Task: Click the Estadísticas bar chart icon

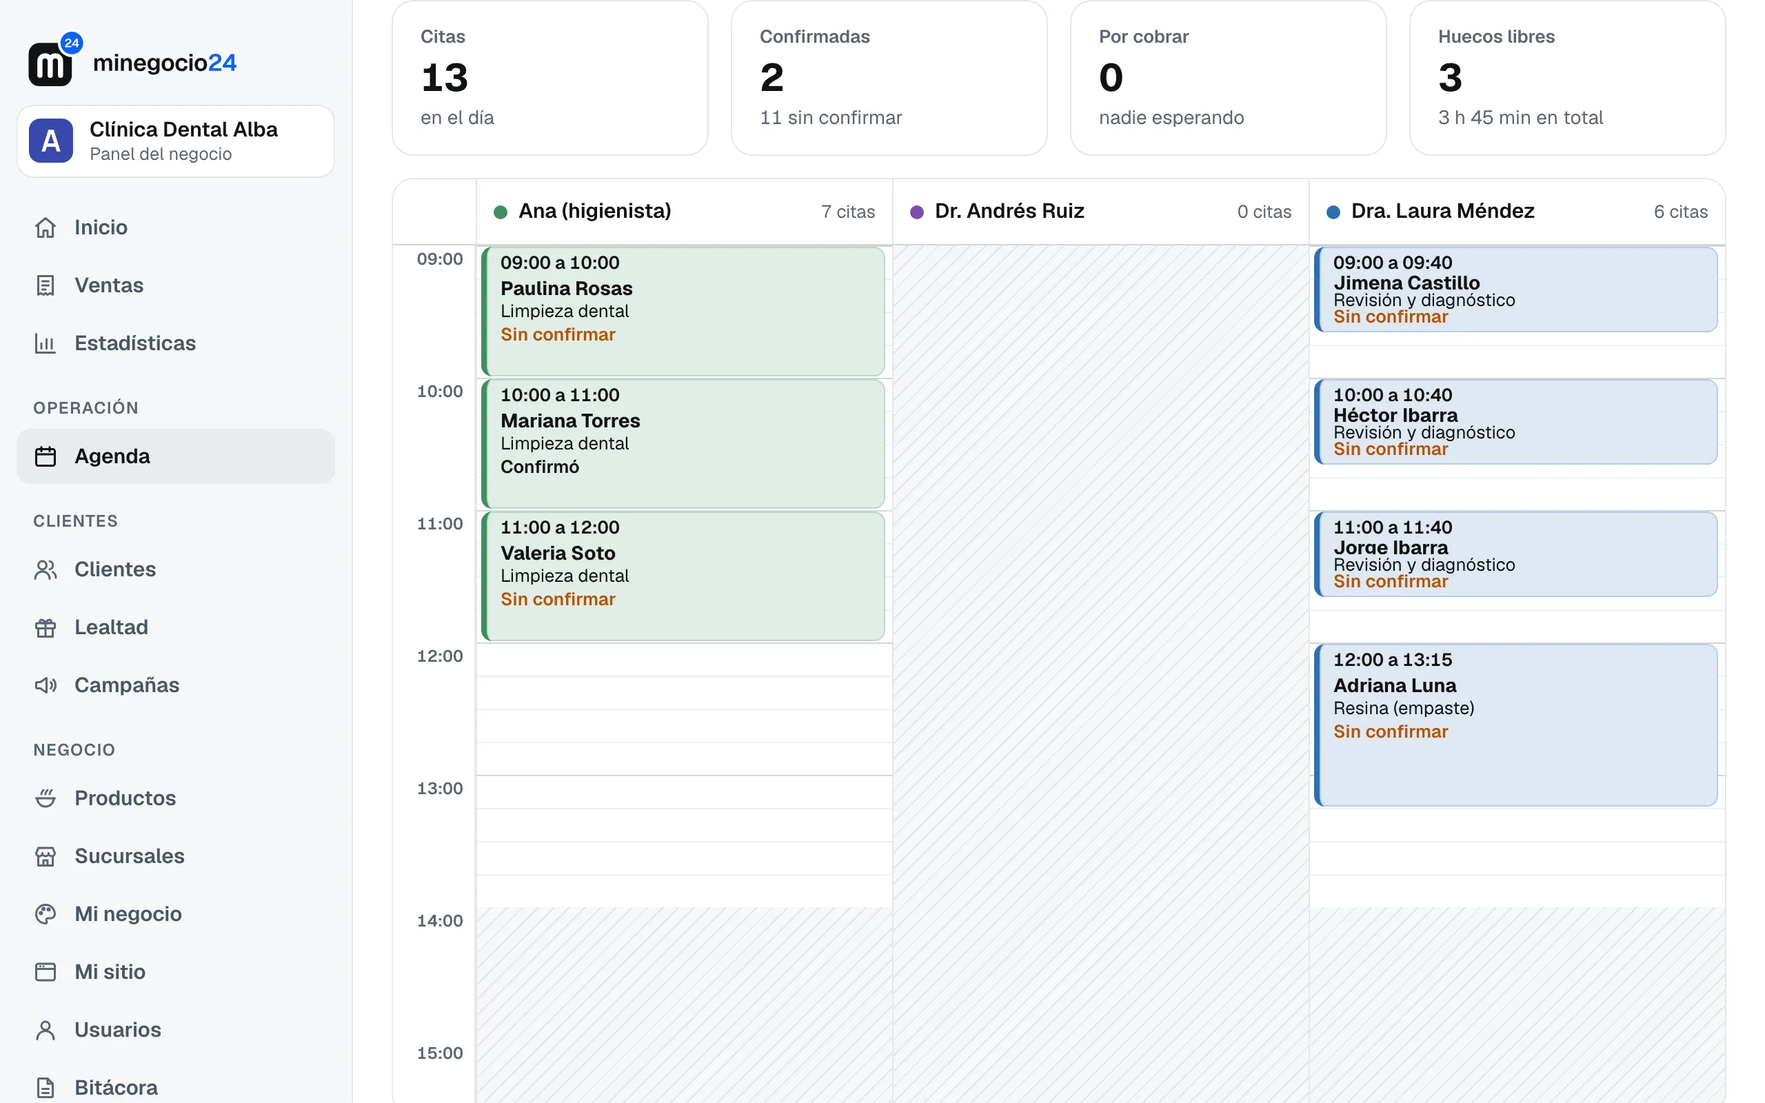Action: coord(46,343)
